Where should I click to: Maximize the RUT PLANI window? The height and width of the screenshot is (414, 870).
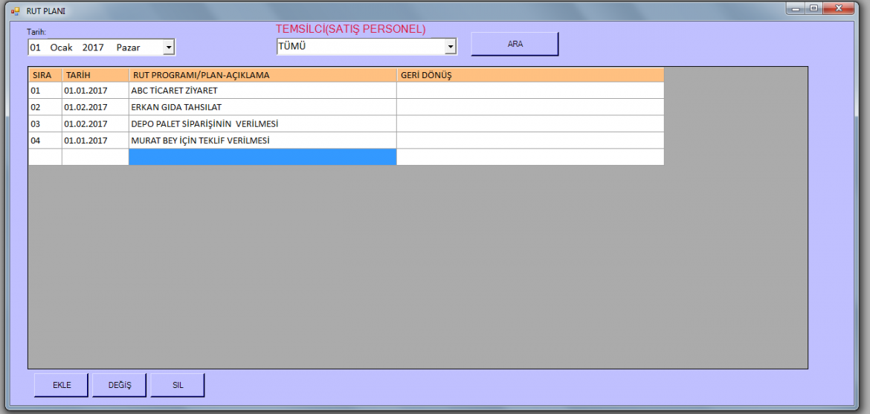point(814,9)
